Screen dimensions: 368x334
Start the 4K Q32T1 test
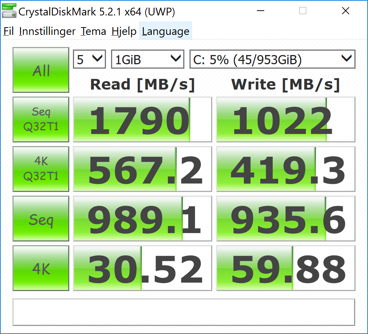coord(41,169)
